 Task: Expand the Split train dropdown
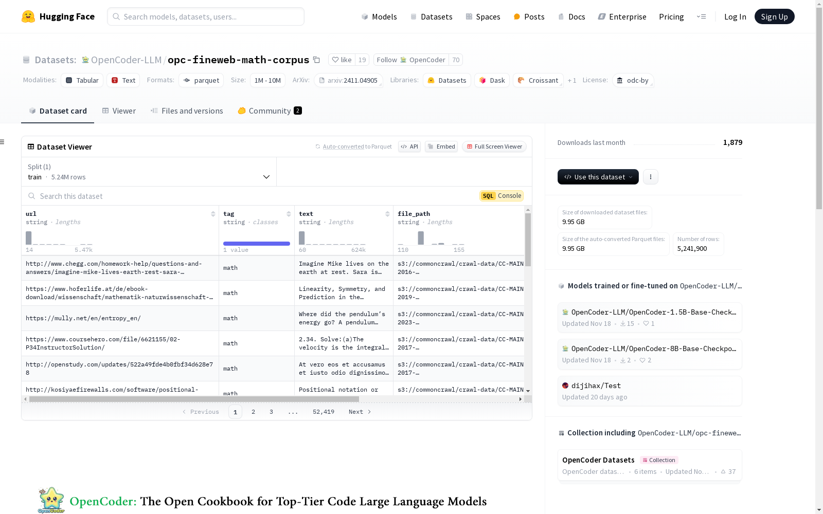pos(149,172)
